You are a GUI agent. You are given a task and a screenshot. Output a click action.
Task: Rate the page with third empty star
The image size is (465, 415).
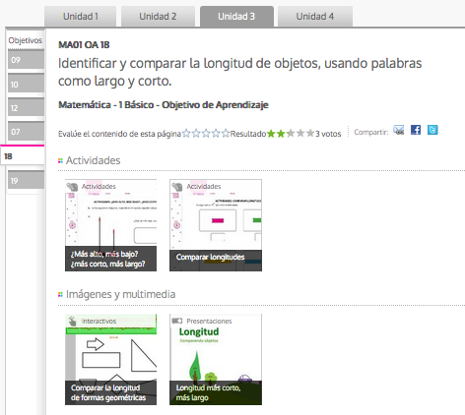point(206,134)
